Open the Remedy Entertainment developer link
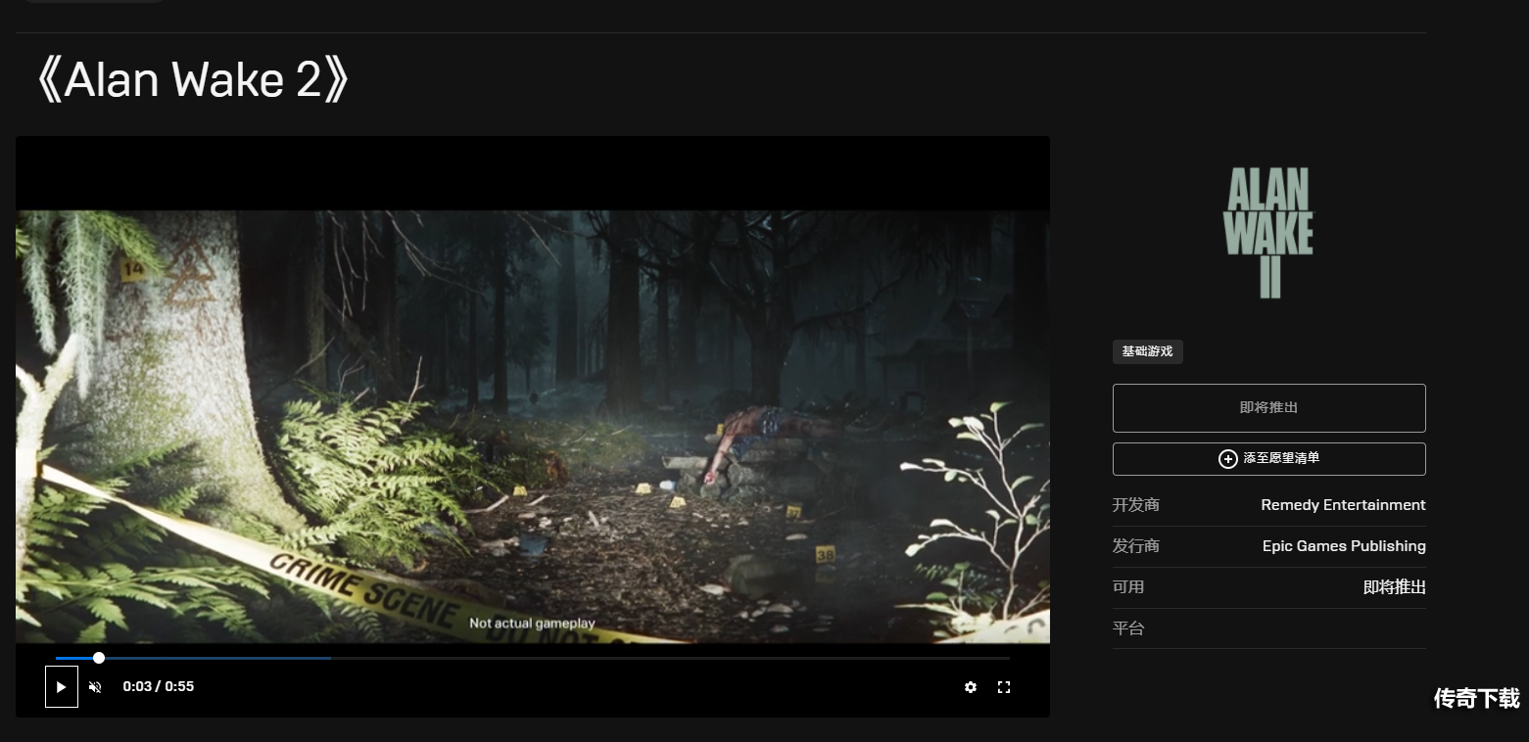1529x742 pixels. pos(1343,505)
